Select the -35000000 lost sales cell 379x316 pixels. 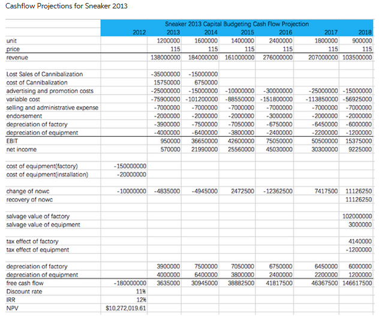166,74
